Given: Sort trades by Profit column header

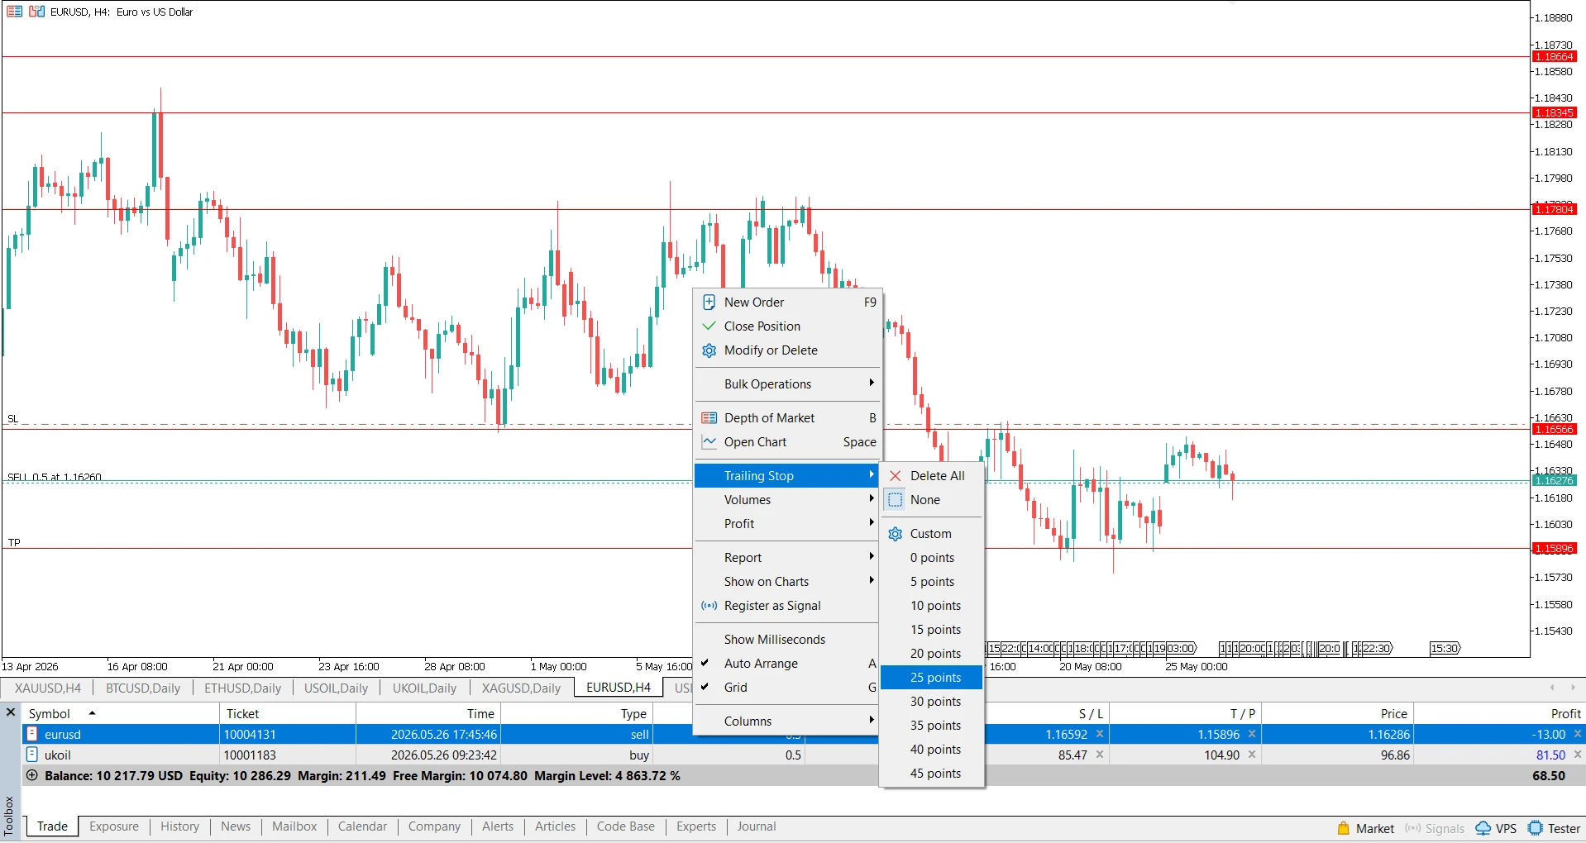Looking at the screenshot, I should [1498, 713].
